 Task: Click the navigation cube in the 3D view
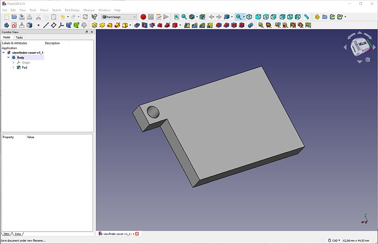[359, 46]
